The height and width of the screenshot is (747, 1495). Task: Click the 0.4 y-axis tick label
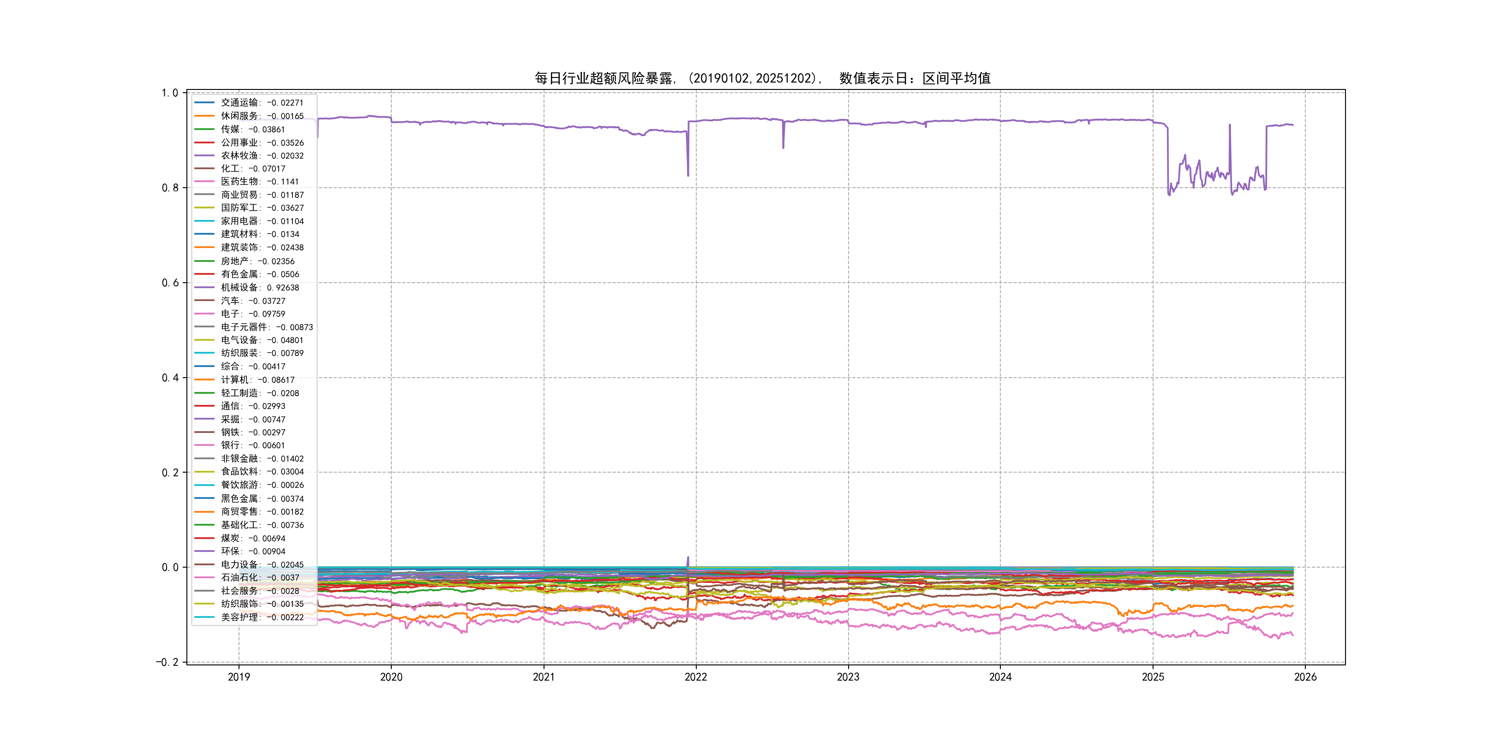click(170, 378)
